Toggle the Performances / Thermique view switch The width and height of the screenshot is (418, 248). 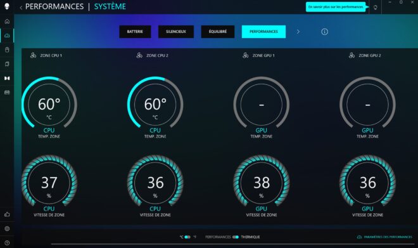click(x=236, y=237)
